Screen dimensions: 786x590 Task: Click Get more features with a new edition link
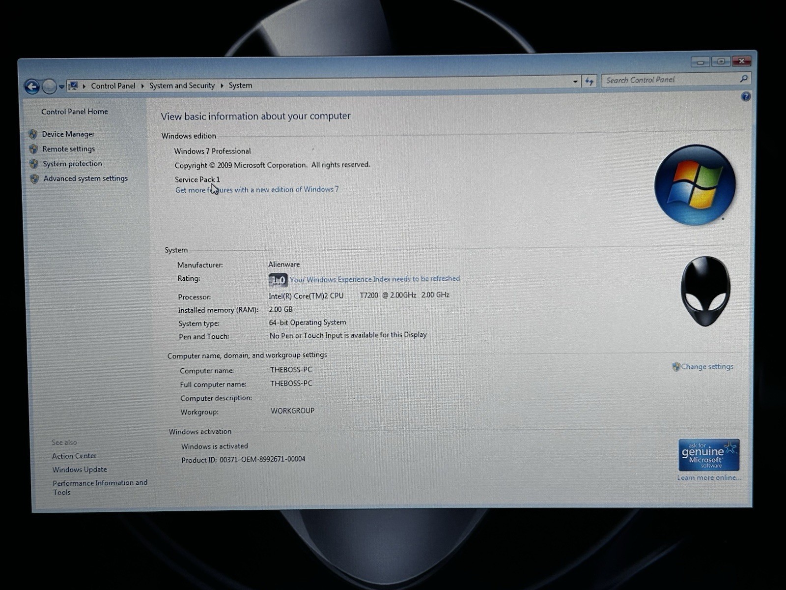point(257,189)
